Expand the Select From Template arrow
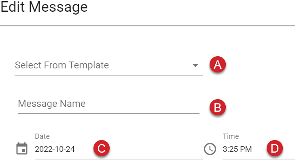This screenshot has width=295, height=168. pos(195,65)
